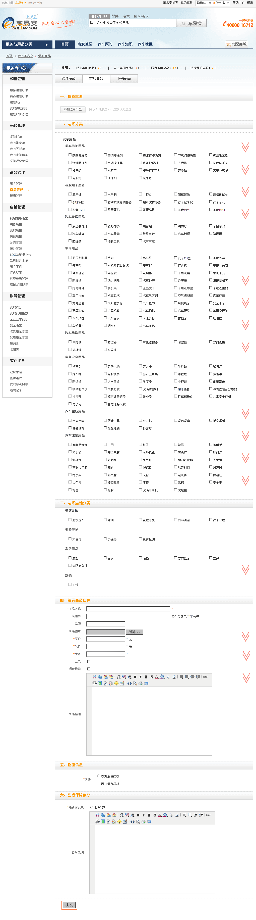Insert image in 售后说明 editor

pos(103,821)
